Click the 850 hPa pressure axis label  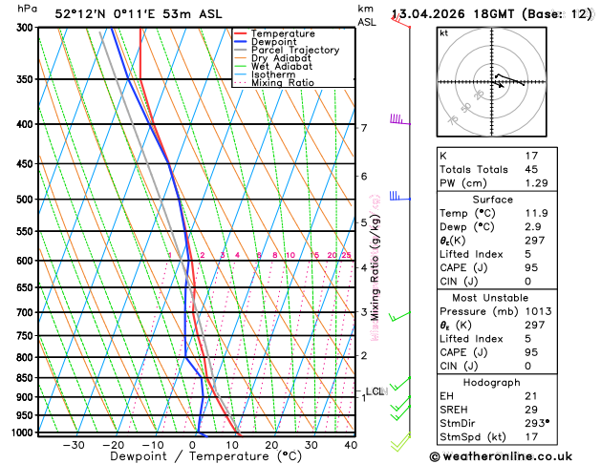(x=27, y=378)
